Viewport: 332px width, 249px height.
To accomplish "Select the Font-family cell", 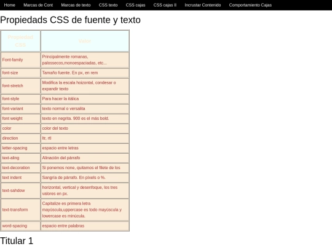I will coord(20,60).
